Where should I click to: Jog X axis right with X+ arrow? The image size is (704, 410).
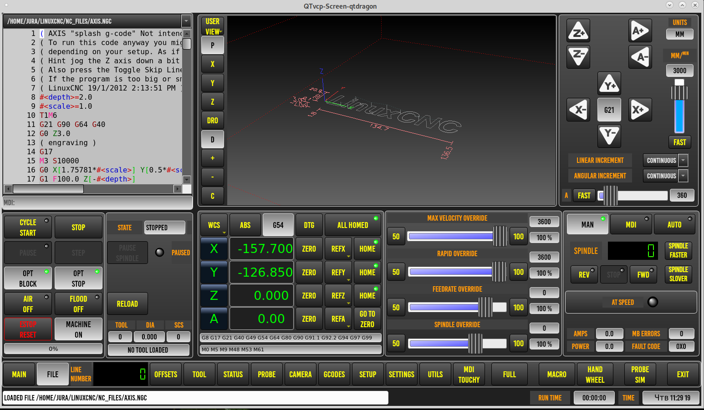pos(640,110)
